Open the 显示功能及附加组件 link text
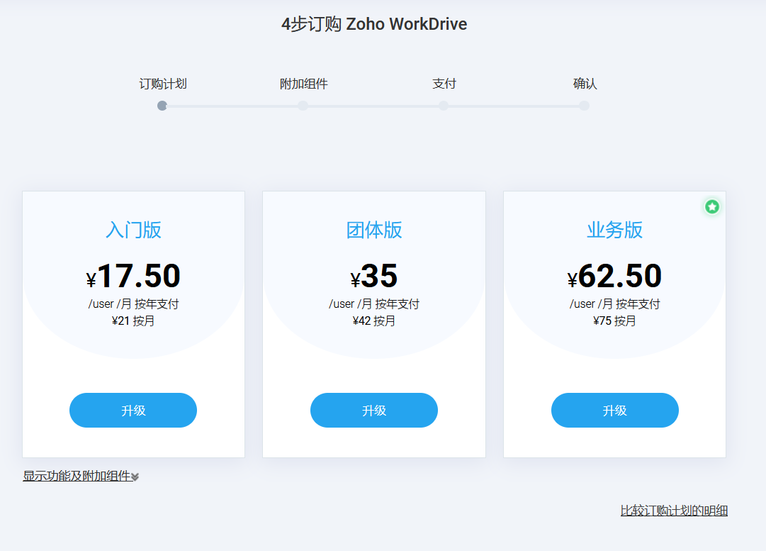 pyautogui.click(x=77, y=476)
